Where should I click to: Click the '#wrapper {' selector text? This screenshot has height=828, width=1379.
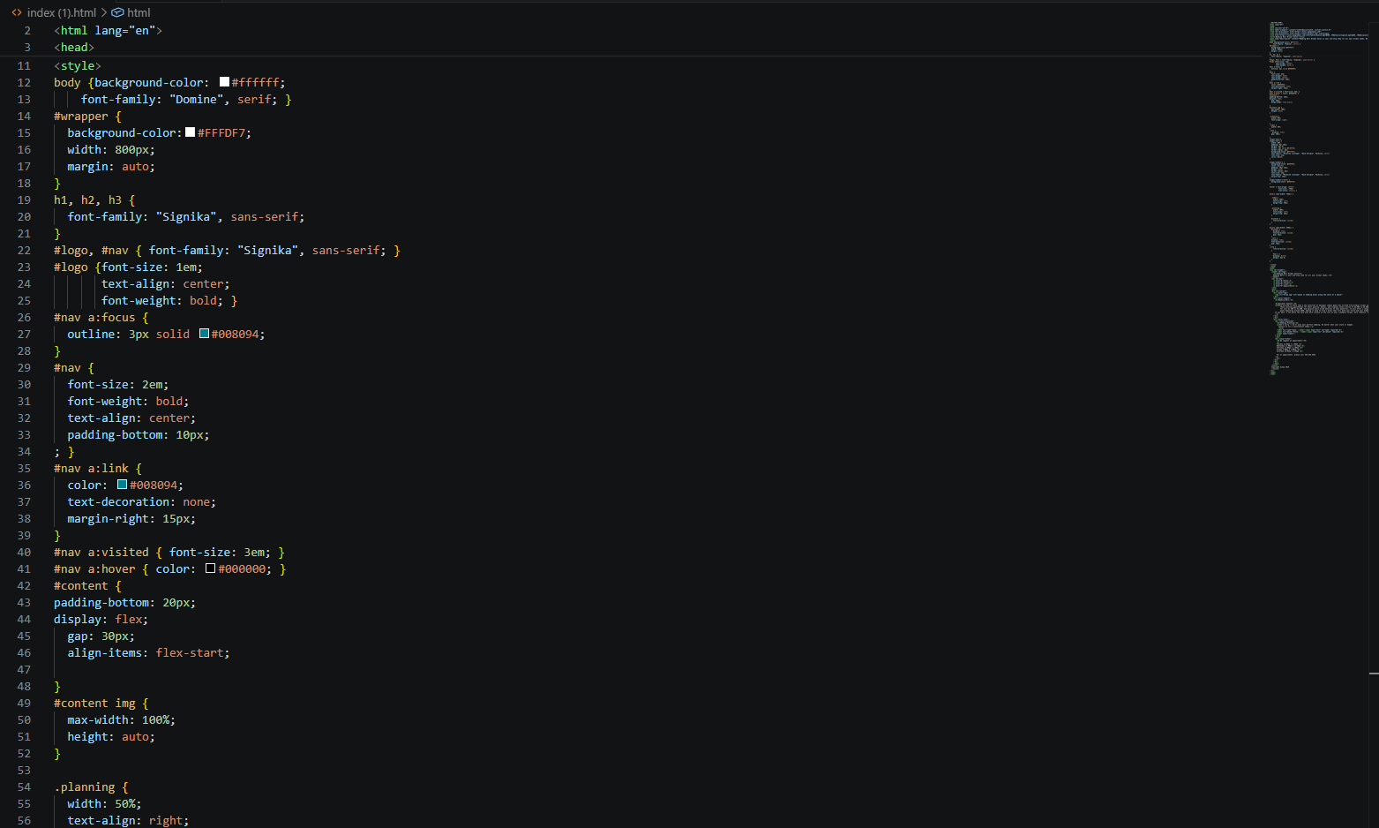(87, 116)
